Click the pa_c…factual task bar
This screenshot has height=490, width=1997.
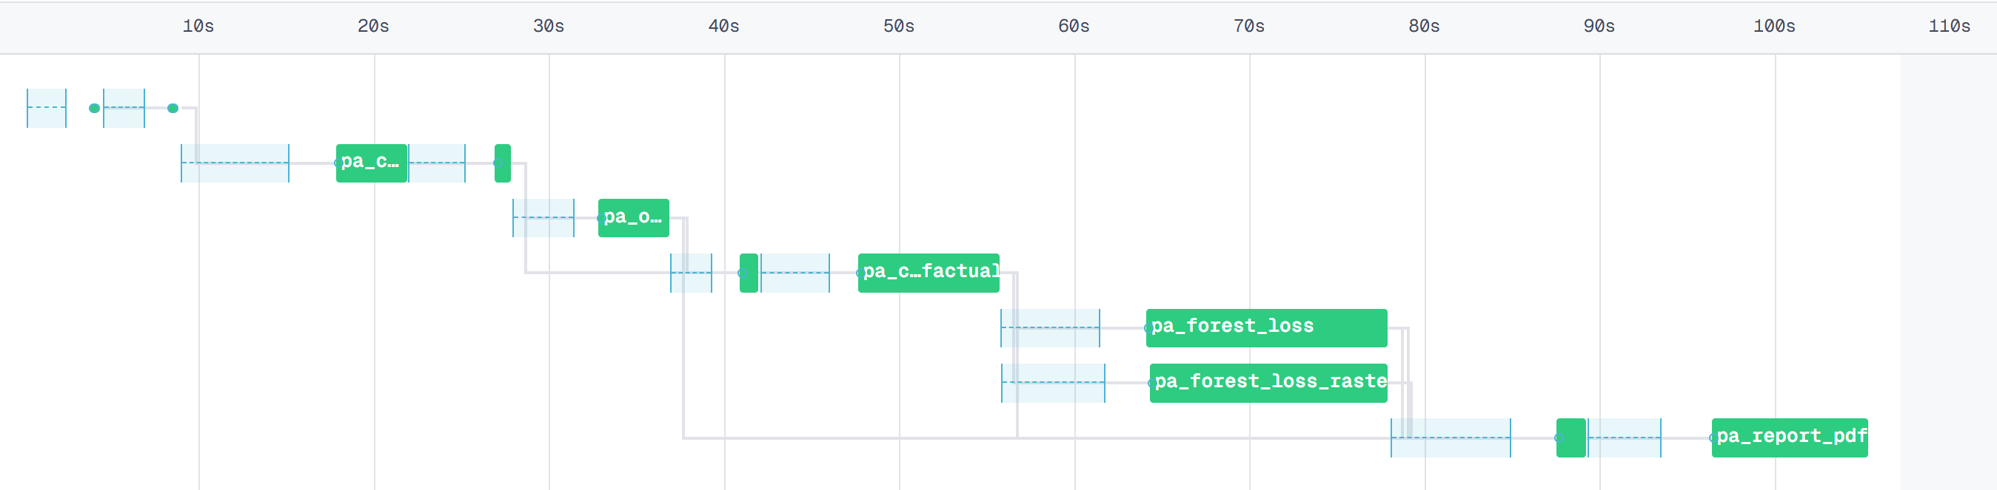(x=929, y=273)
